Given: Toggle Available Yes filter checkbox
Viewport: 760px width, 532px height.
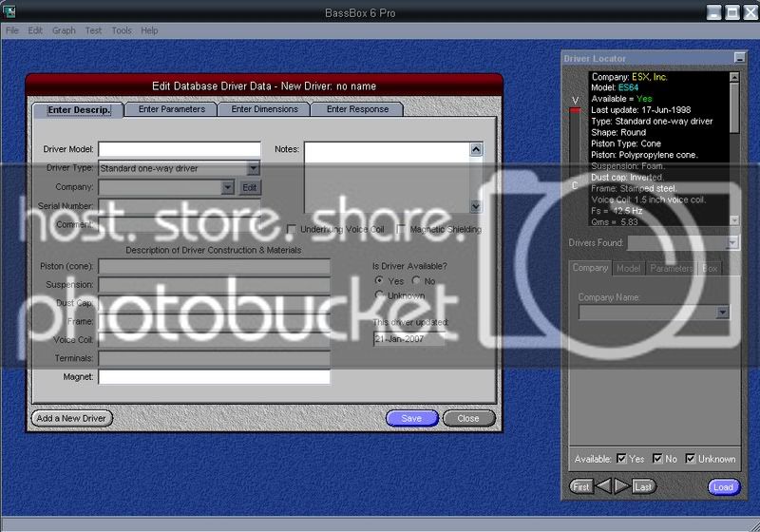Looking at the screenshot, I should 621,458.
